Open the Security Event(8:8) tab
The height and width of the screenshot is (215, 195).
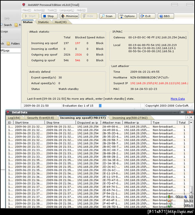click(x=41, y=118)
